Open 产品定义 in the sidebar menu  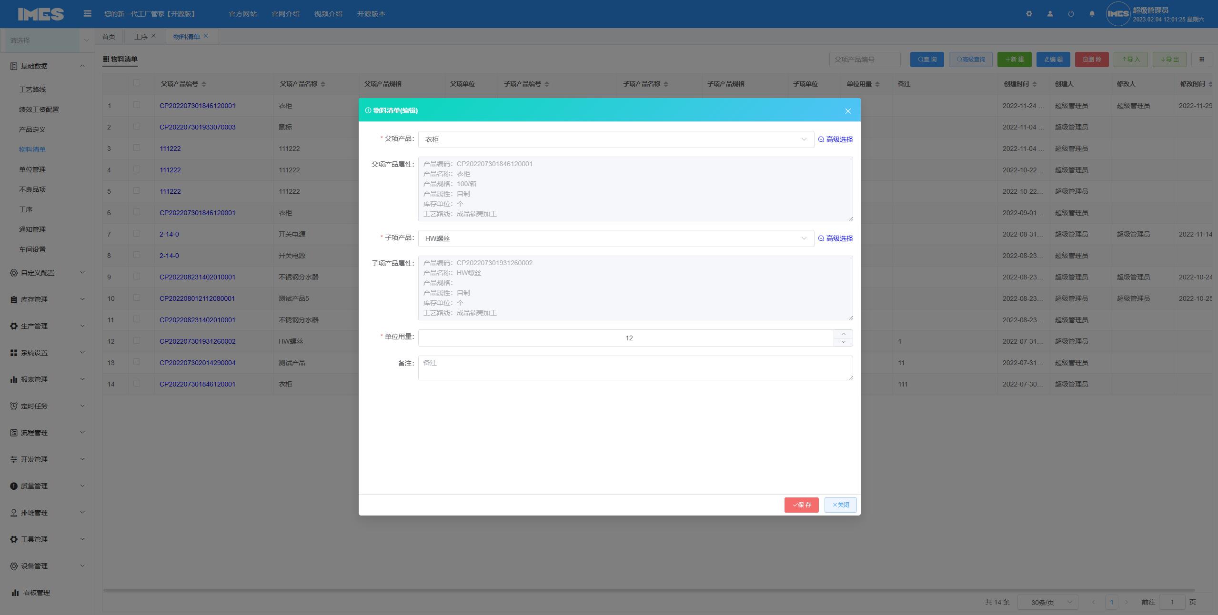[x=32, y=129]
